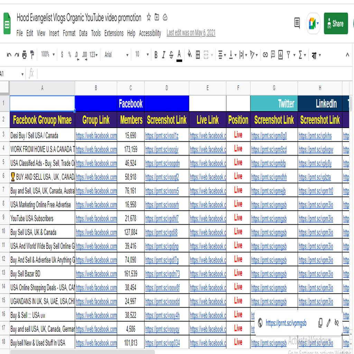Select the members cell 173,159
Screen dimensions: 354x354
(131, 149)
